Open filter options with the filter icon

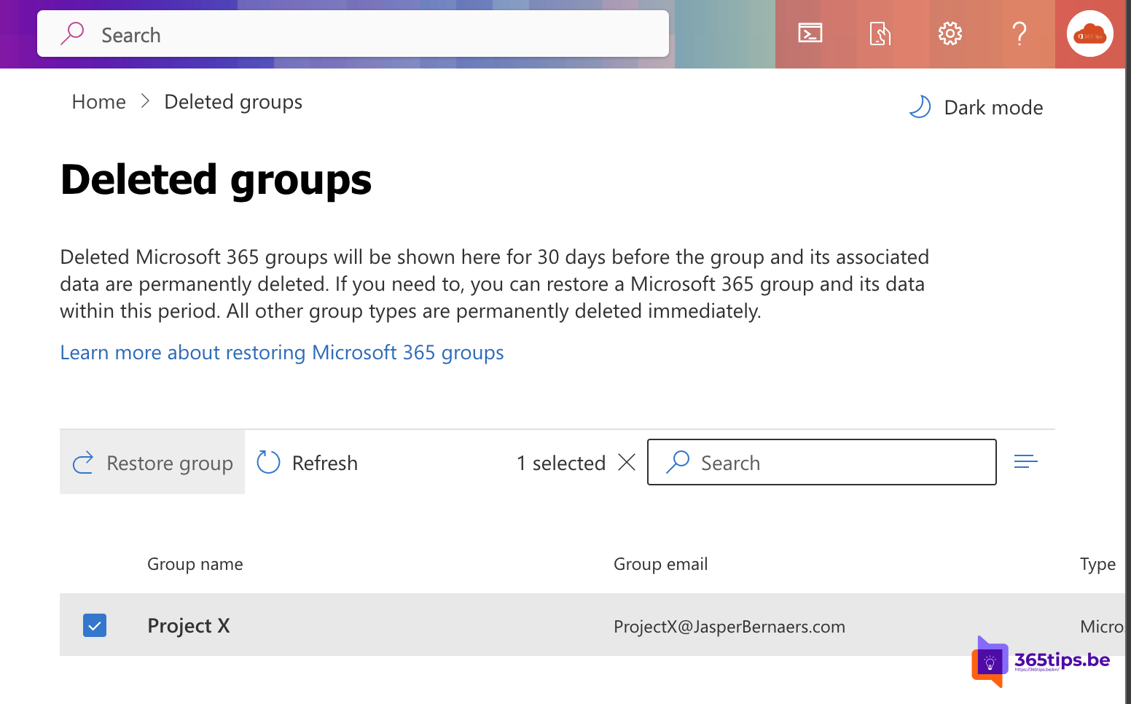(1025, 461)
